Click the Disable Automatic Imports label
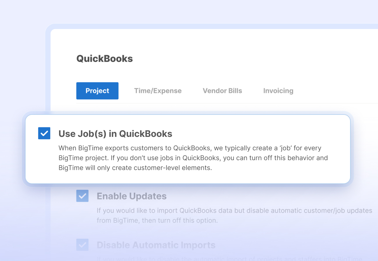This screenshot has height=261, width=378. [156, 245]
